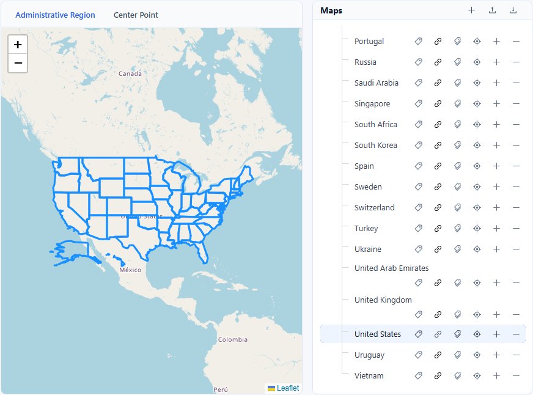Image resolution: width=533 pixels, height=395 pixels.
Task: Click the plus icon for United Kingdom
Action: (496, 314)
